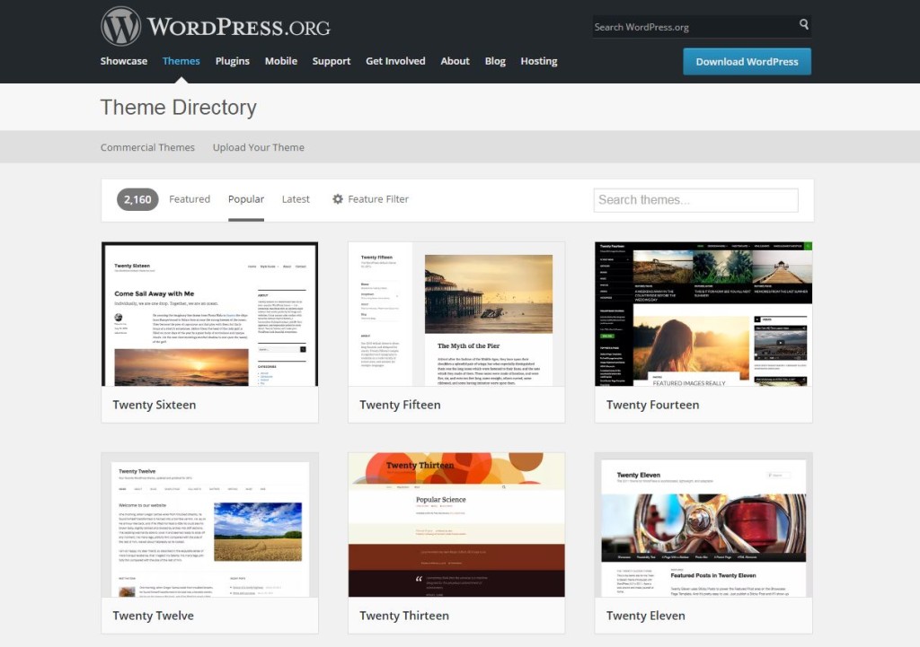
Task: Click the Feature Filter gear icon
Action: 338,199
